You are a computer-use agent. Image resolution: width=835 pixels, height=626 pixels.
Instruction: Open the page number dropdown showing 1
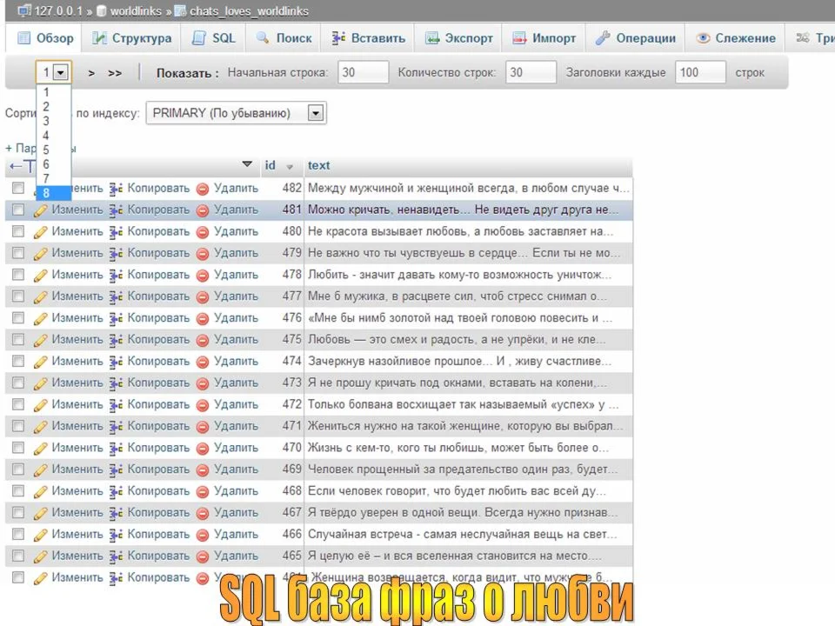point(53,72)
